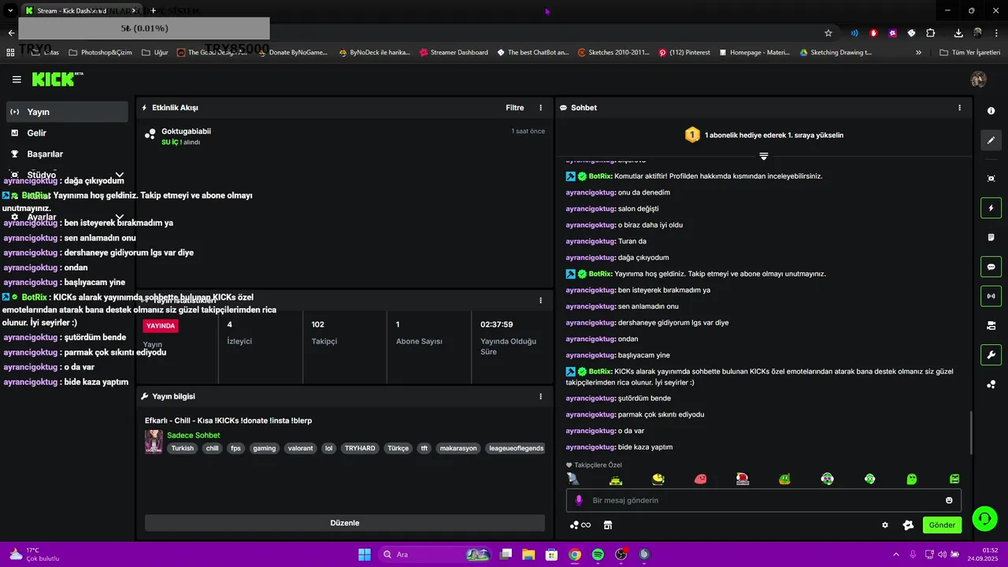Viewport: 1008px width, 567px height.
Task: Select the pencil edit icon in the right sidebar
Action: point(991,140)
